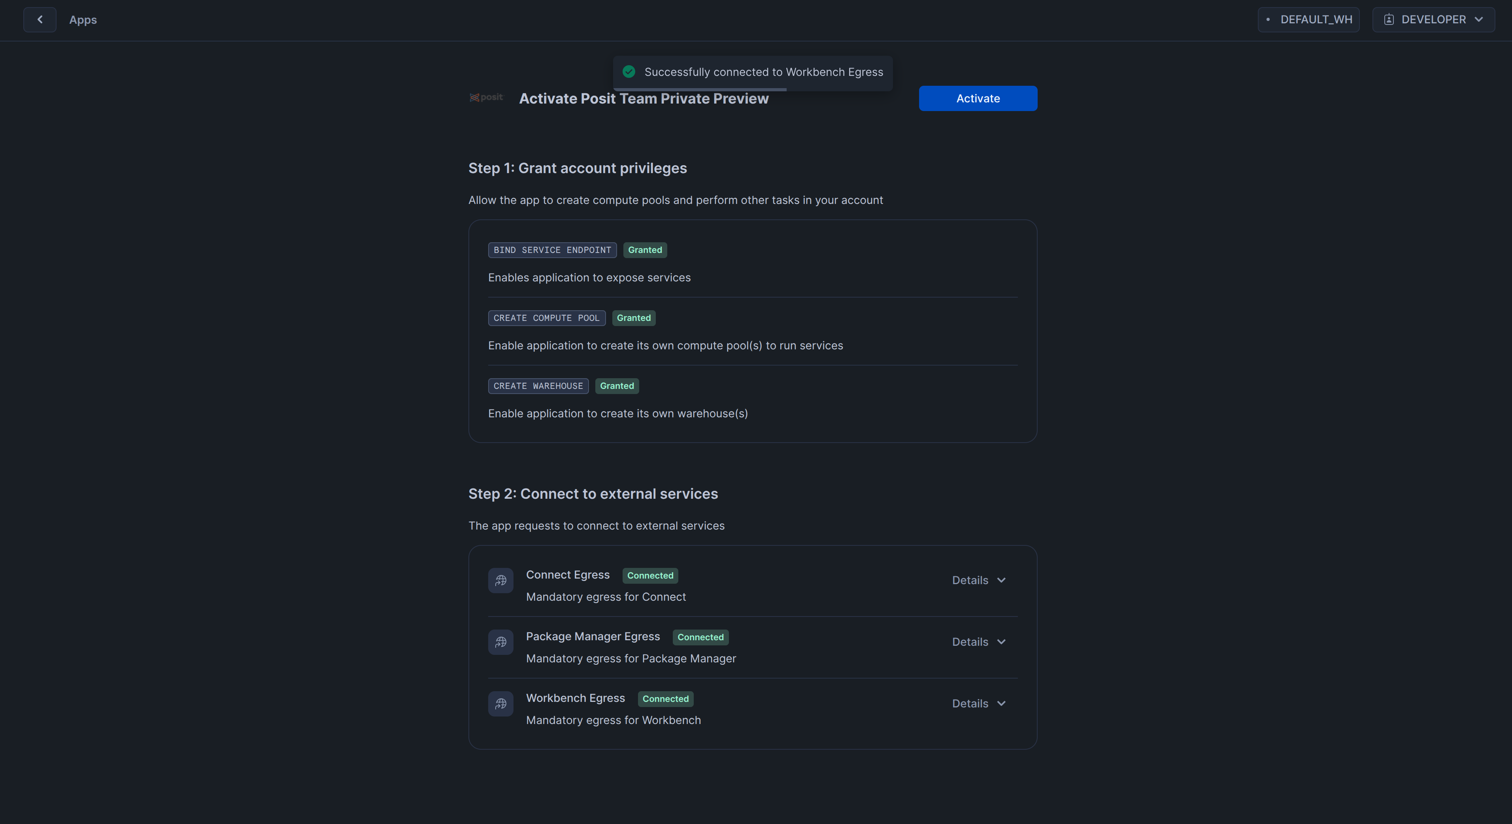Click 'Mandatory egress for Package Manager' description
The height and width of the screenshot is (824, 1512).
tap(631, 658)
